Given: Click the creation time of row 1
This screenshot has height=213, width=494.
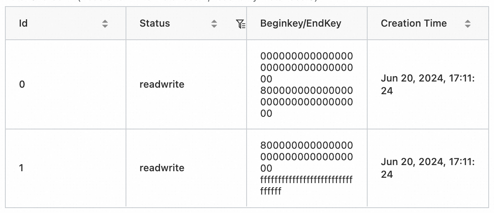Looking at the screenshot, I should (x=428, y=168).
